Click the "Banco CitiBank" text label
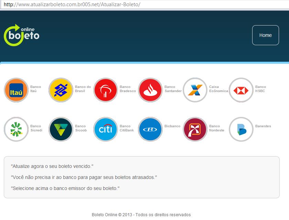Screen dimensions: 289x220 pos(127,128)
